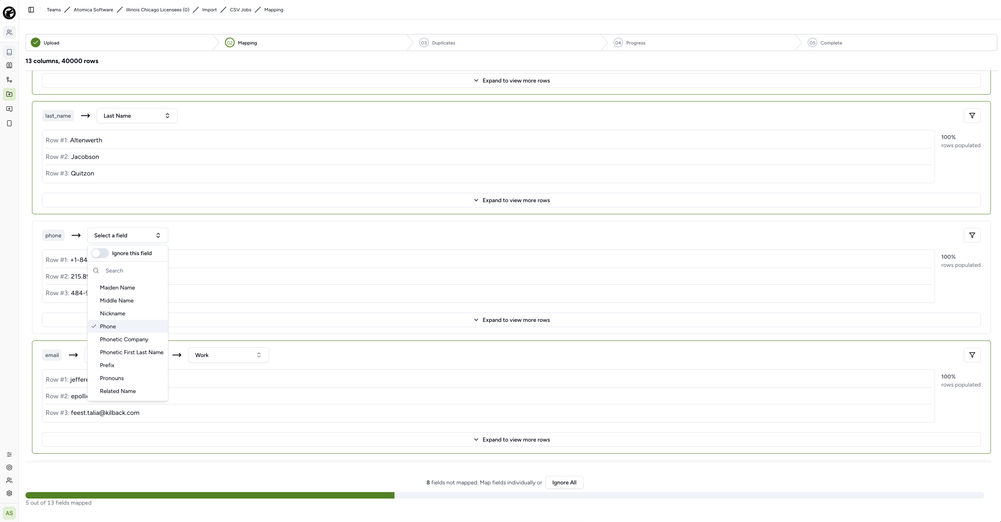The height and width of the screenshot is (522, 1001).
Task: Click the last_name column label
Action: (x=58, y=116)
